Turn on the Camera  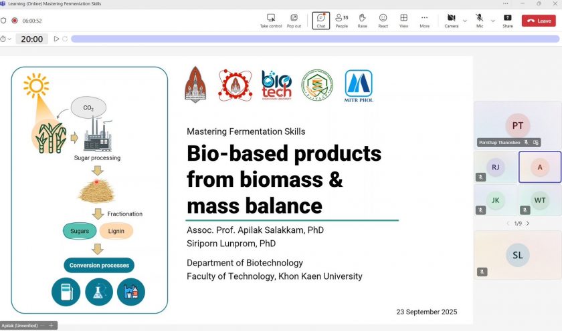point(451,21)
